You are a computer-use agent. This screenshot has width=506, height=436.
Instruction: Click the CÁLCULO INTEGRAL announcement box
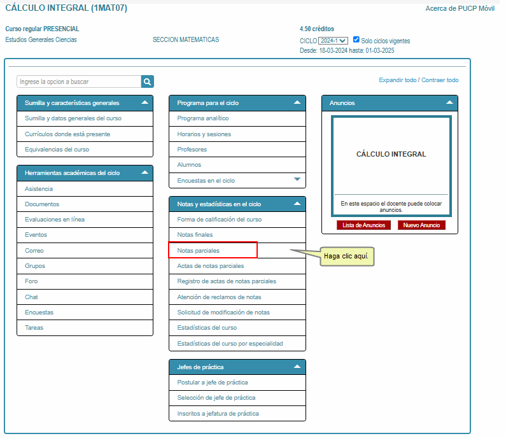coord(391,166)
